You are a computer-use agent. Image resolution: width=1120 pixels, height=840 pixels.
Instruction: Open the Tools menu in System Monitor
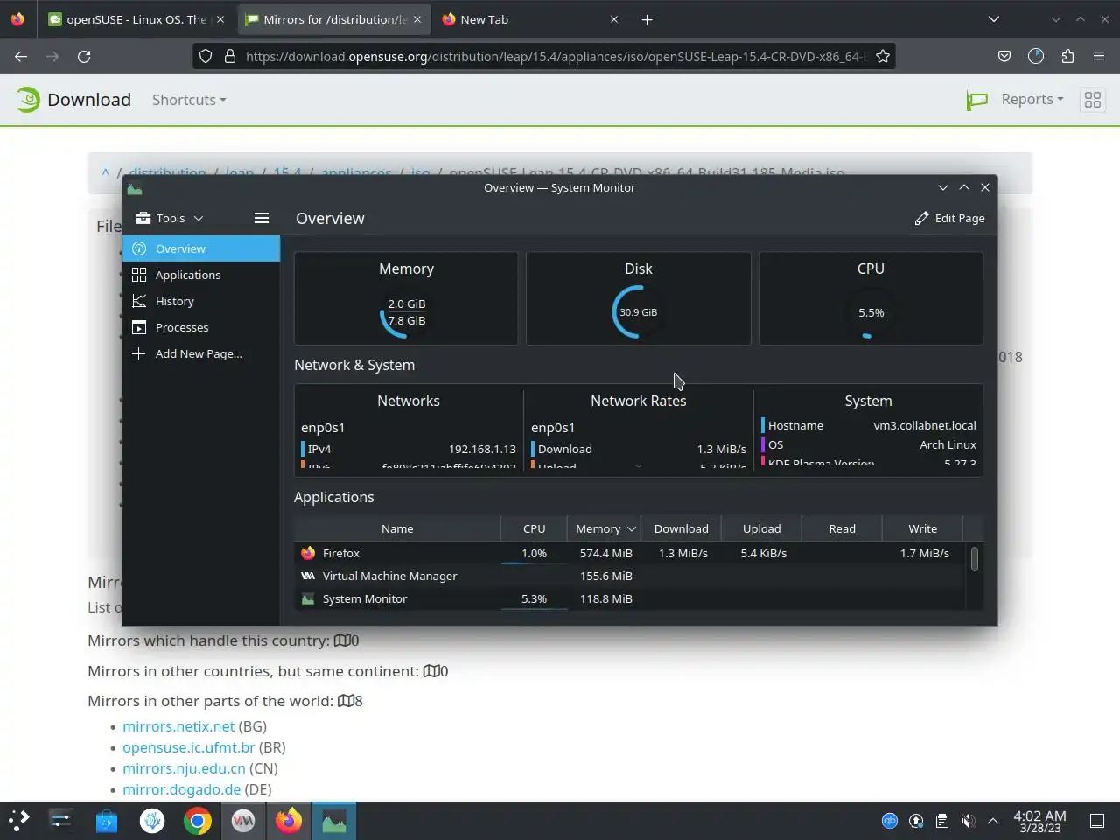tap(170, 218)
